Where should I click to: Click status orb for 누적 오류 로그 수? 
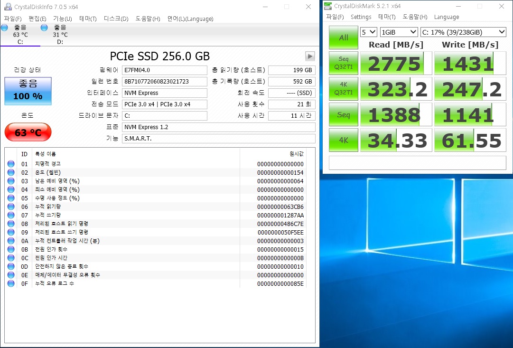point(11,283)
